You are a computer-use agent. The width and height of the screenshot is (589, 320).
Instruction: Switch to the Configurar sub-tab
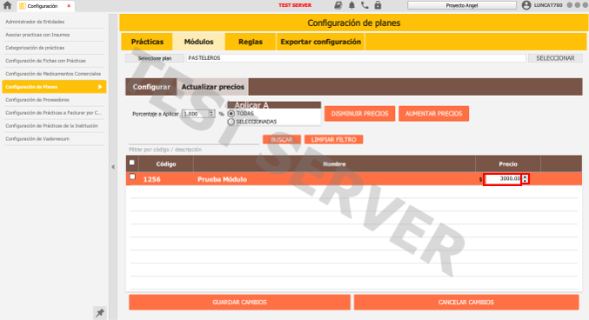[151, 87]
